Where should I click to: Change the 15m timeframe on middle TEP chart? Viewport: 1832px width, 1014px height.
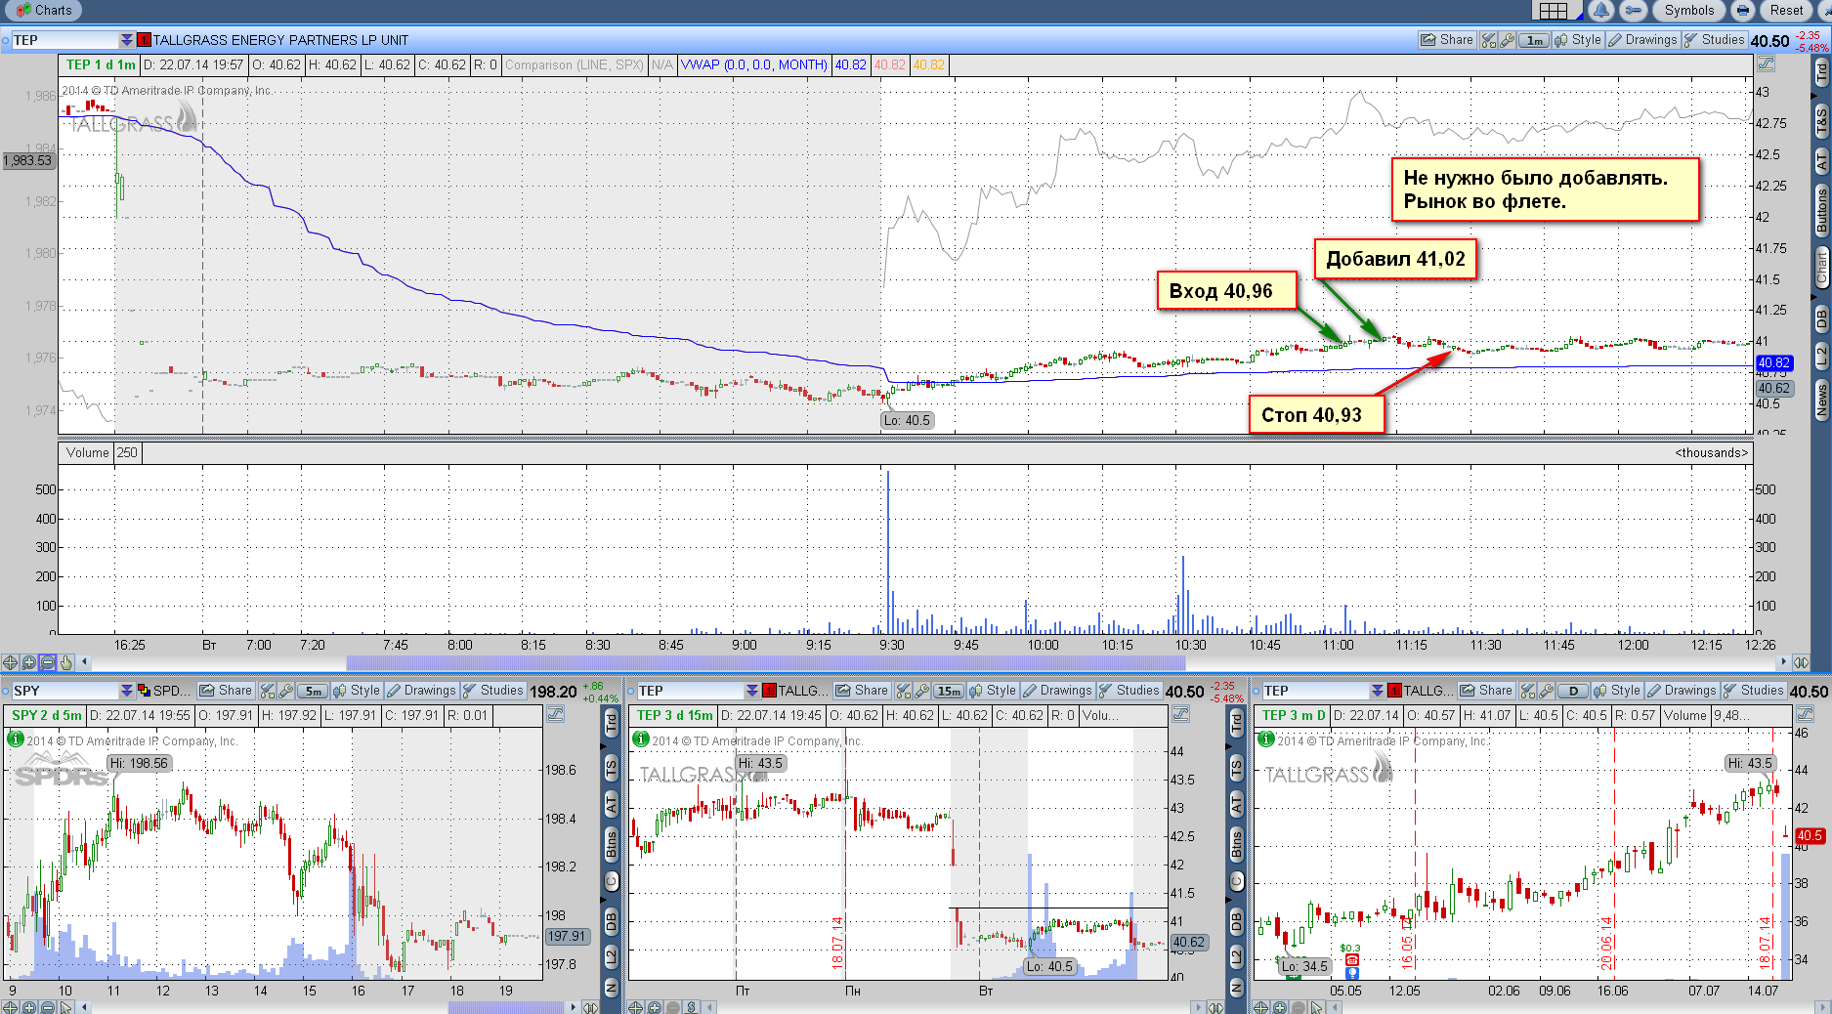948,691
